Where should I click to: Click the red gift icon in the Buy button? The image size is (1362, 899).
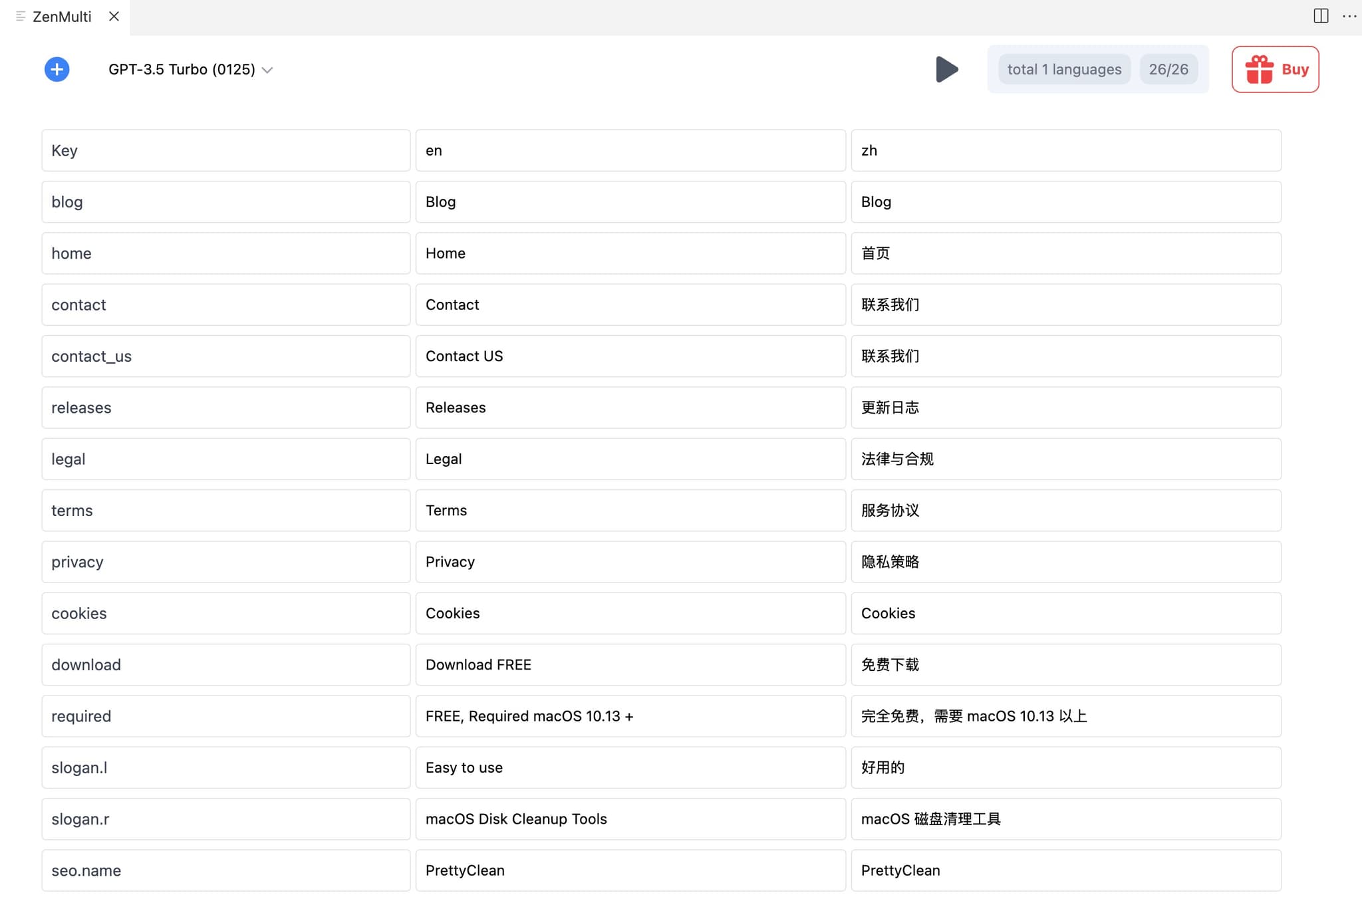pos(1259,69)
